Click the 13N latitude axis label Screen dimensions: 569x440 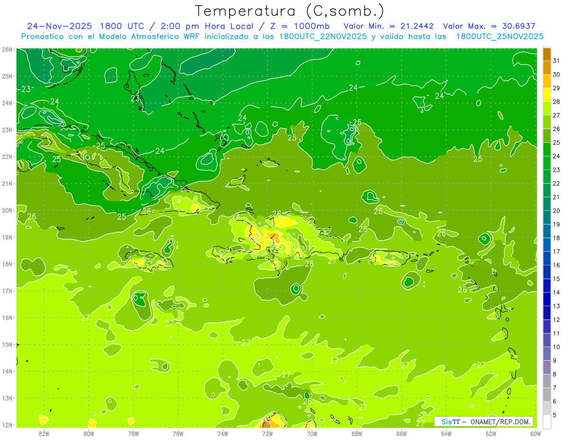(x=7, y=398)
